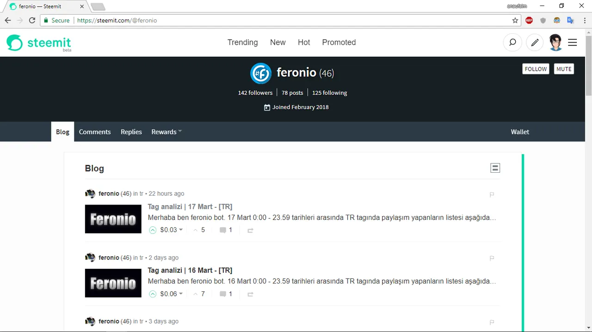Open comments on the 17 Mart post
The width and height of the screenshot is (592, 332).
(x=226, y=230)
